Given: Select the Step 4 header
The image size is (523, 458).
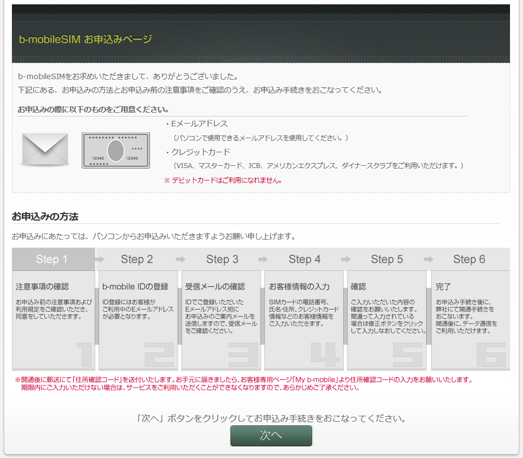Looking at the screenshot, I should [304, 259].
